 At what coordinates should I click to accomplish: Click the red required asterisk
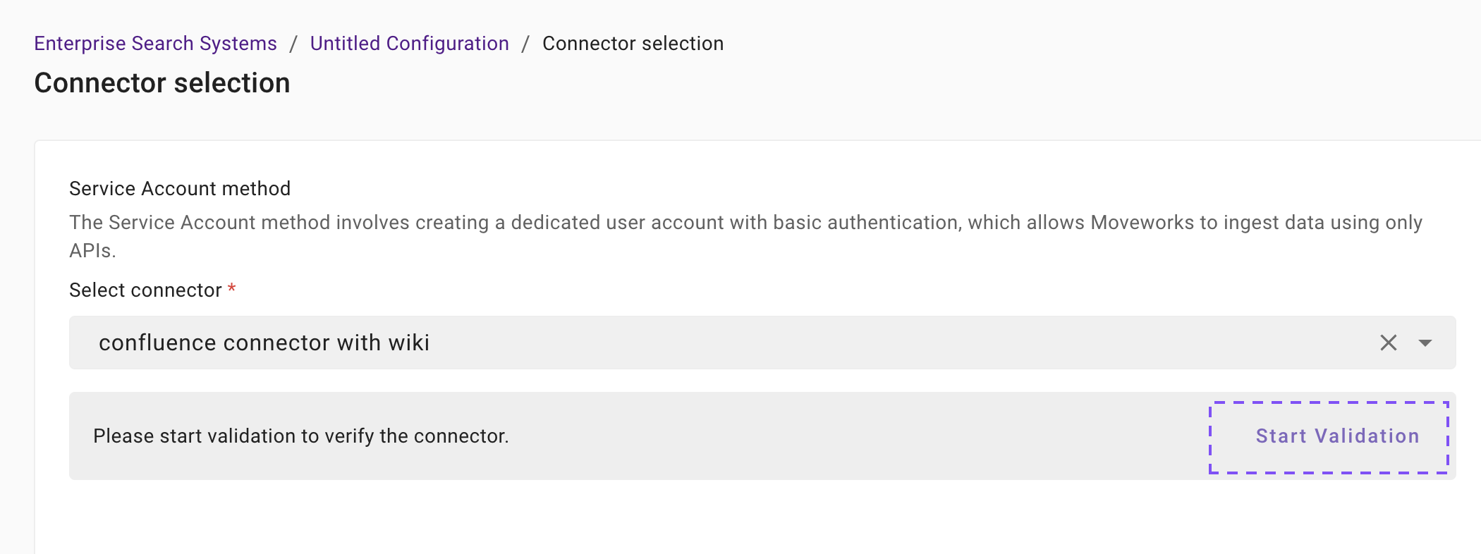coord(231,288)
